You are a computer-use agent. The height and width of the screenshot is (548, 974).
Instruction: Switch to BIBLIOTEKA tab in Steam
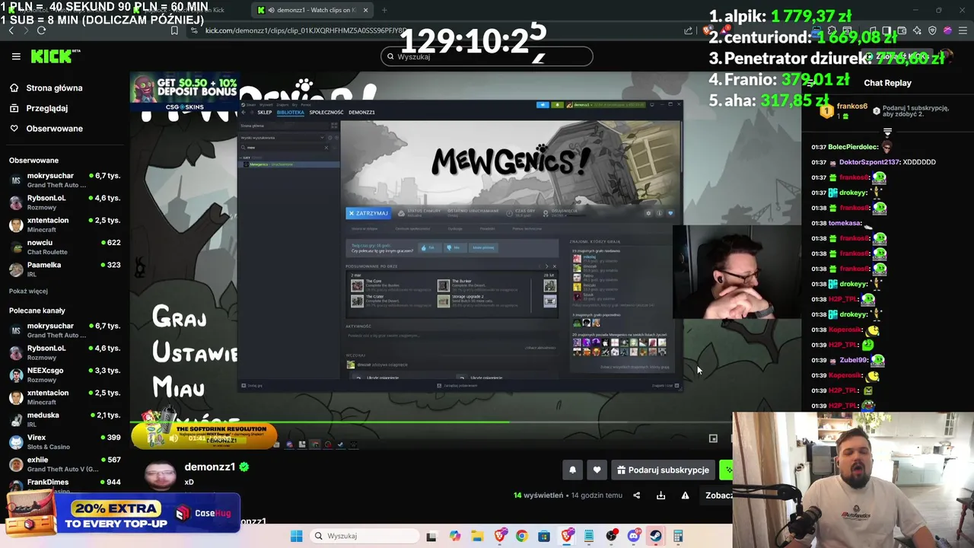pos(291,113)
